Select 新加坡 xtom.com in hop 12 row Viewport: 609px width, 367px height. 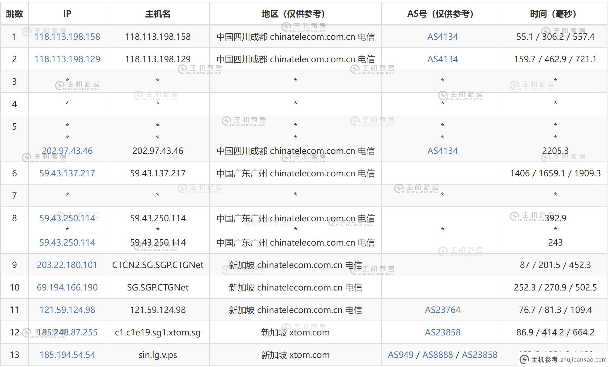tap(295, 332)
